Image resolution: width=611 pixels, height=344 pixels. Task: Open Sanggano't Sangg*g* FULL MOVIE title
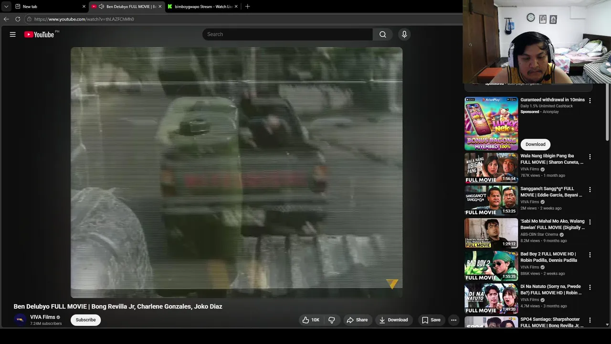point(551,192)
